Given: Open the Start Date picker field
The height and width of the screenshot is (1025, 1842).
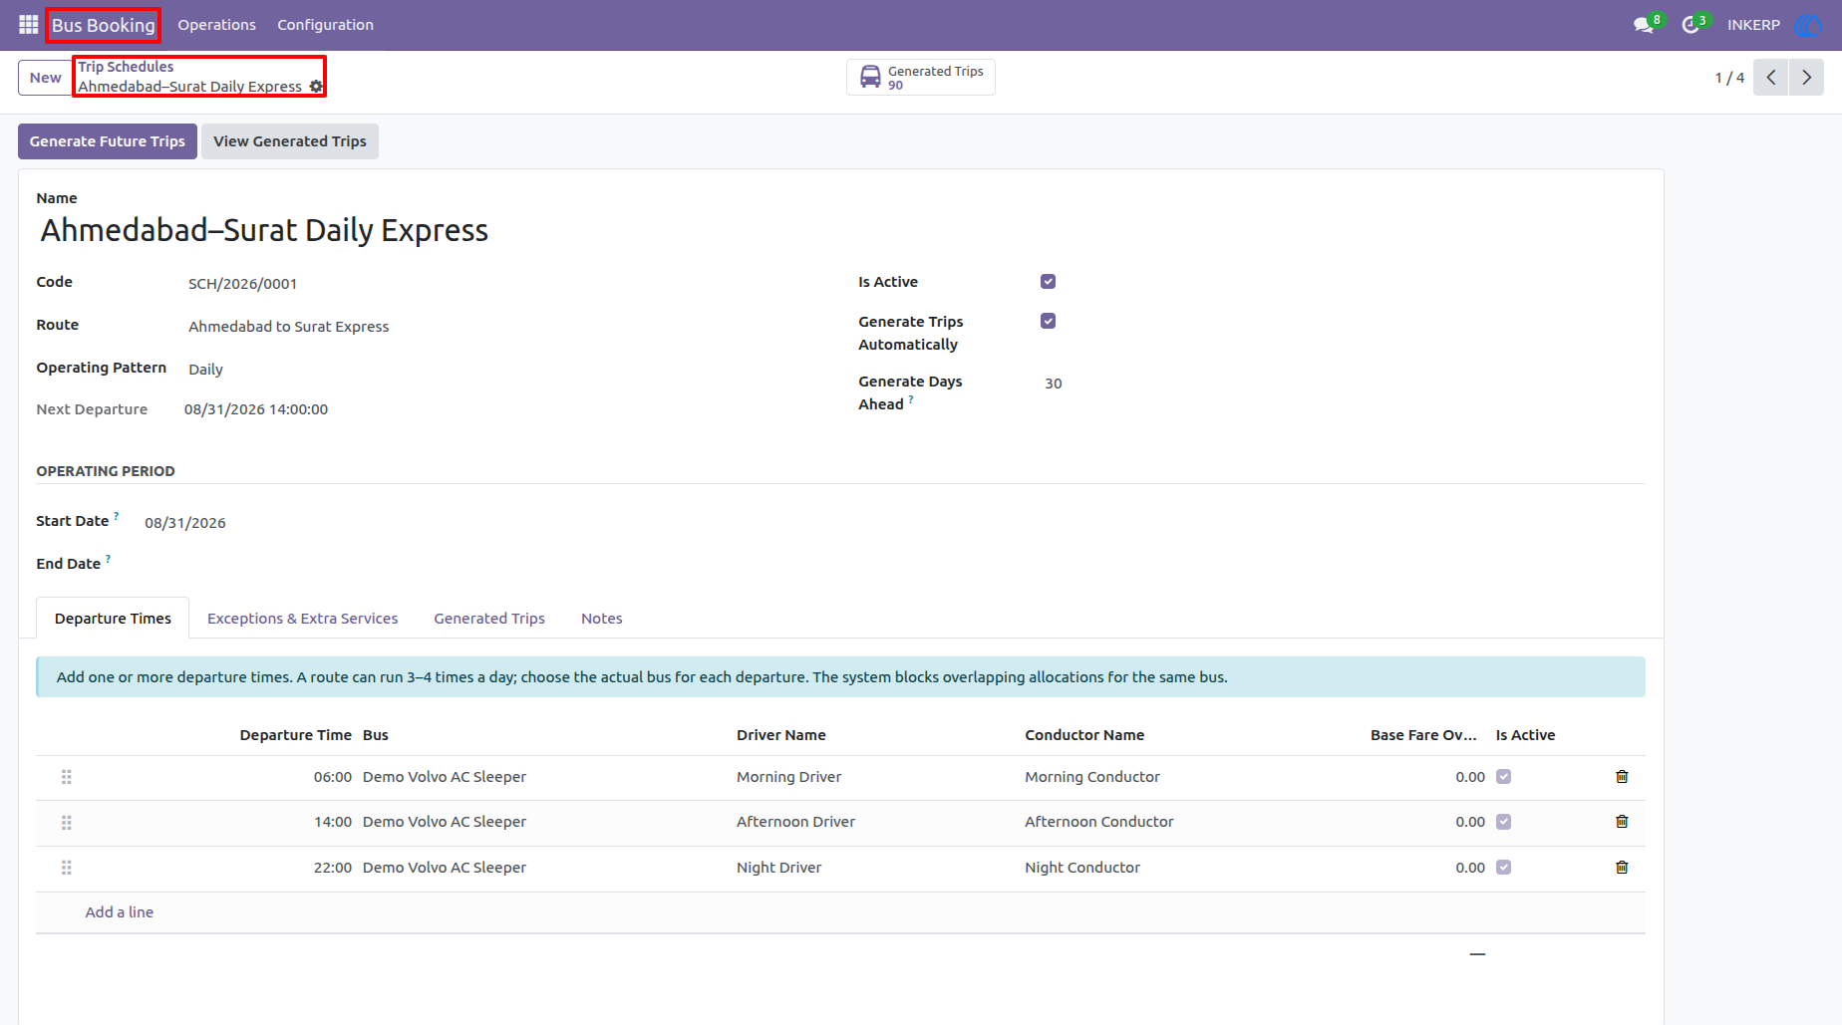Looking at the screenshot, I should tap(184, 523).
